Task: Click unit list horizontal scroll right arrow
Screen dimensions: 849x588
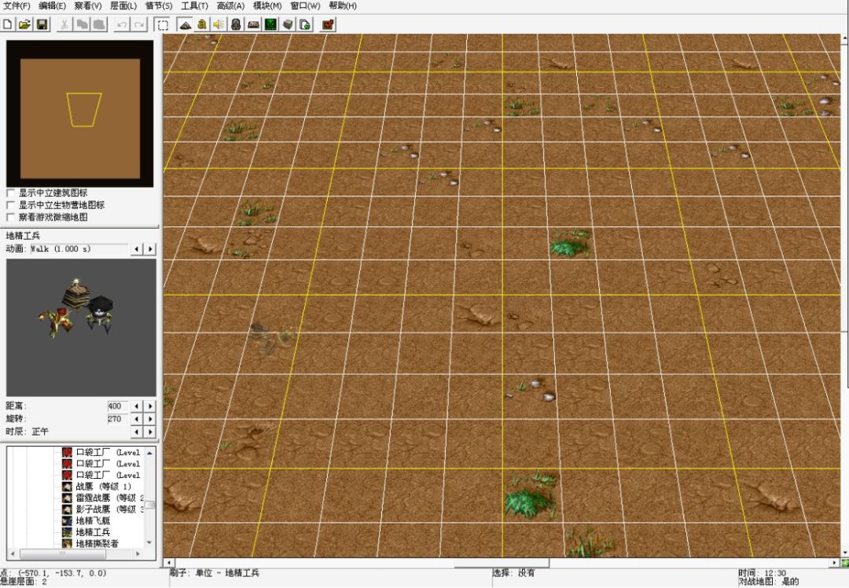Action: [x=138, y=554]
